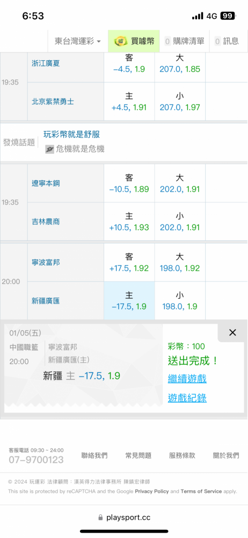Open the 訊息 tab
The image size is (248, 538).
[x=227, y=41]
